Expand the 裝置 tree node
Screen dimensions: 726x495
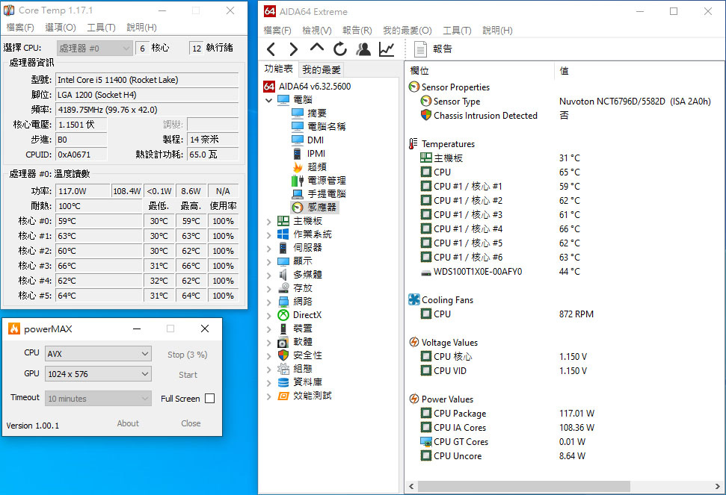[x=268, y=329]
